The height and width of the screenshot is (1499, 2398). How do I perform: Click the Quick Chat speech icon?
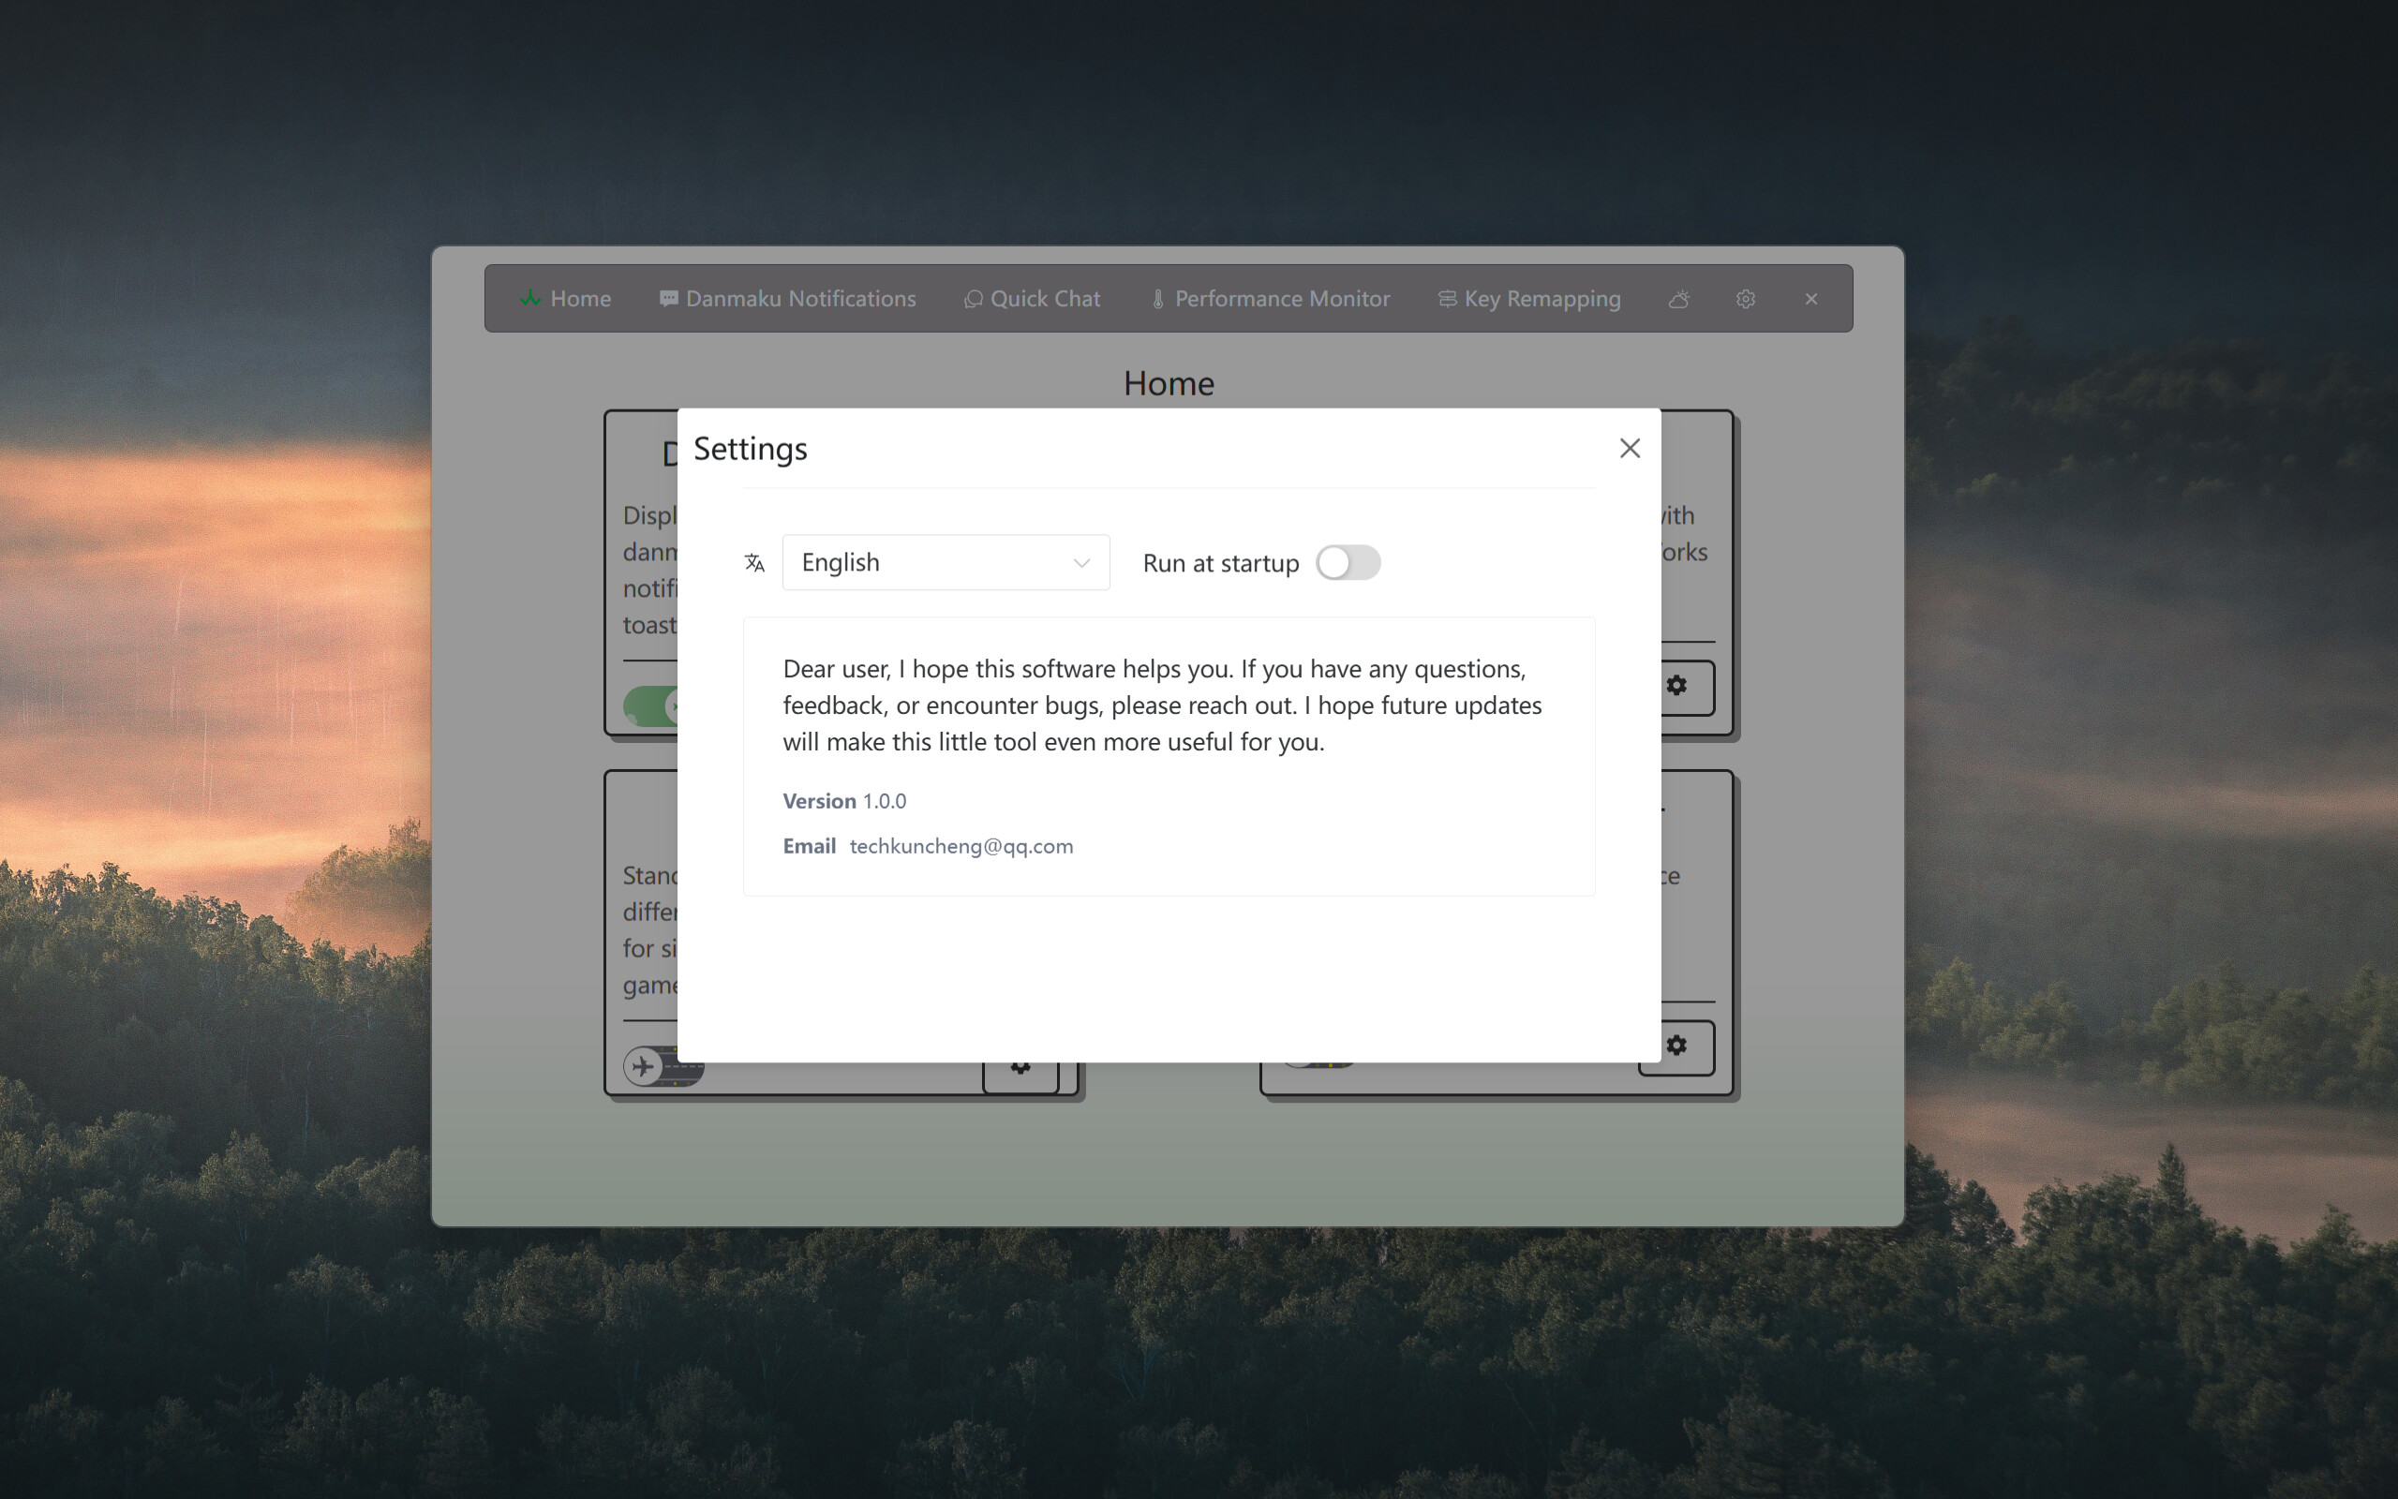973,299
